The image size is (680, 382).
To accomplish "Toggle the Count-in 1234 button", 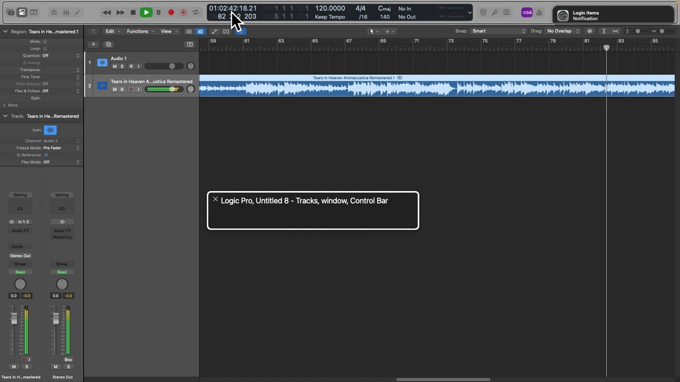I will click(x=527, y=12).
